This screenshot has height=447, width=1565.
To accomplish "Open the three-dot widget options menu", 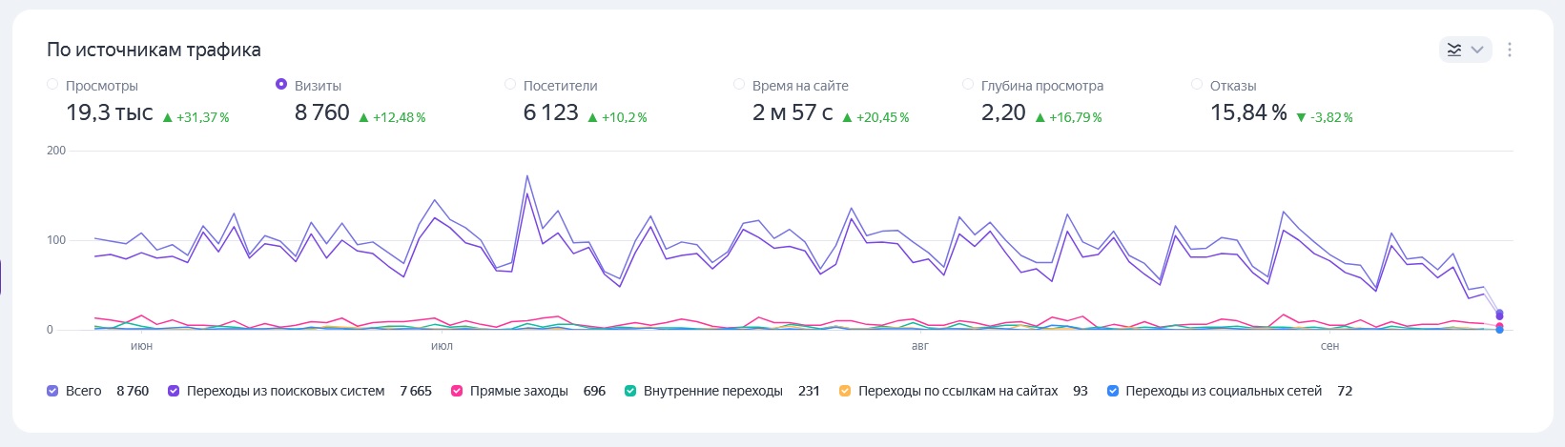I will pyautogui.click(x=1510, y=50).
